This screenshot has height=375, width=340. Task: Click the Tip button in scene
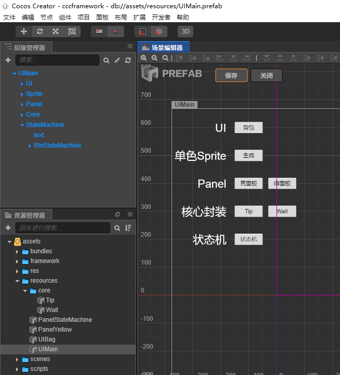(x=249, y=211)
